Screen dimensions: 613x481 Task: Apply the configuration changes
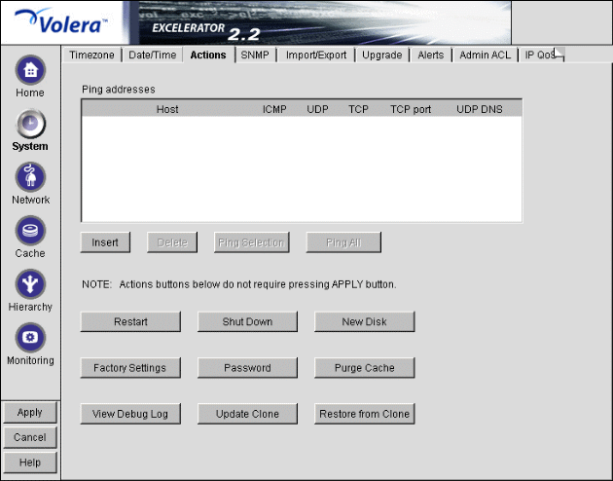pyautogui.click(x=30, y=413)
